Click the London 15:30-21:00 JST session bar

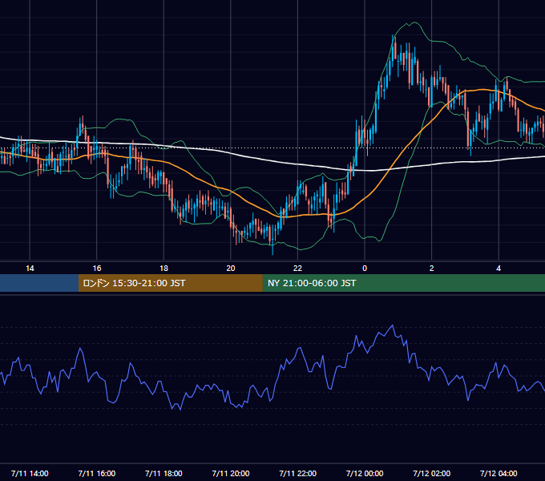tap(170, 283)
